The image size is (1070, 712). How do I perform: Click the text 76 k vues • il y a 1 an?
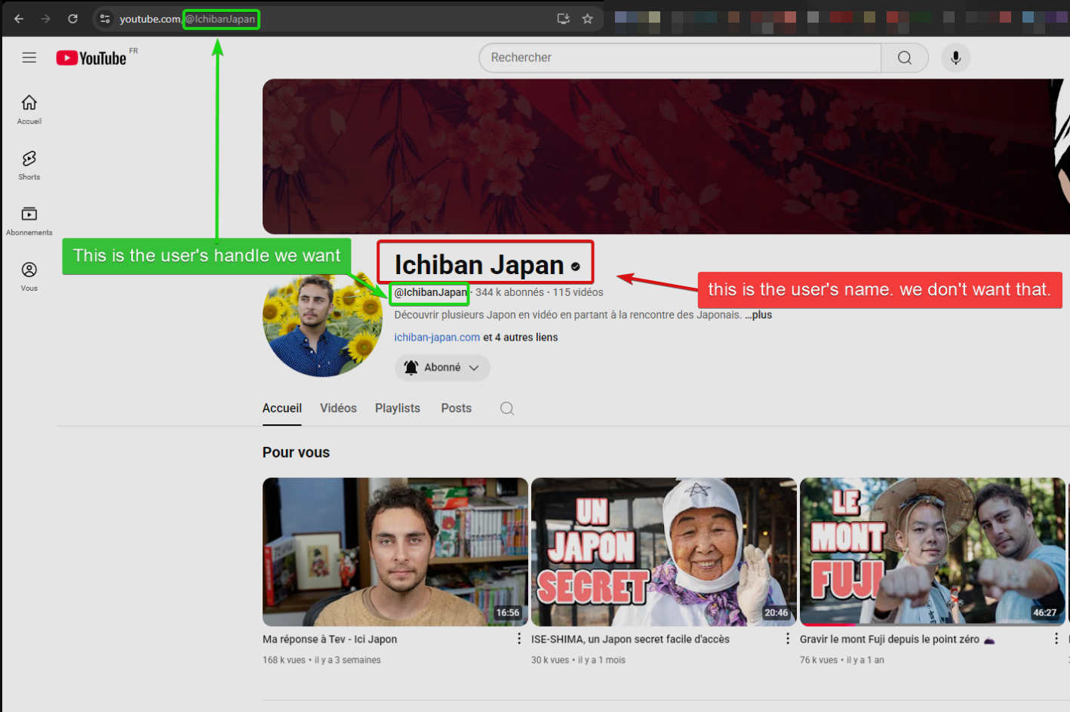(x=842, y=660)
